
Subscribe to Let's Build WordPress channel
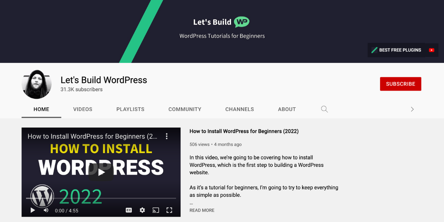pos(400,84)
